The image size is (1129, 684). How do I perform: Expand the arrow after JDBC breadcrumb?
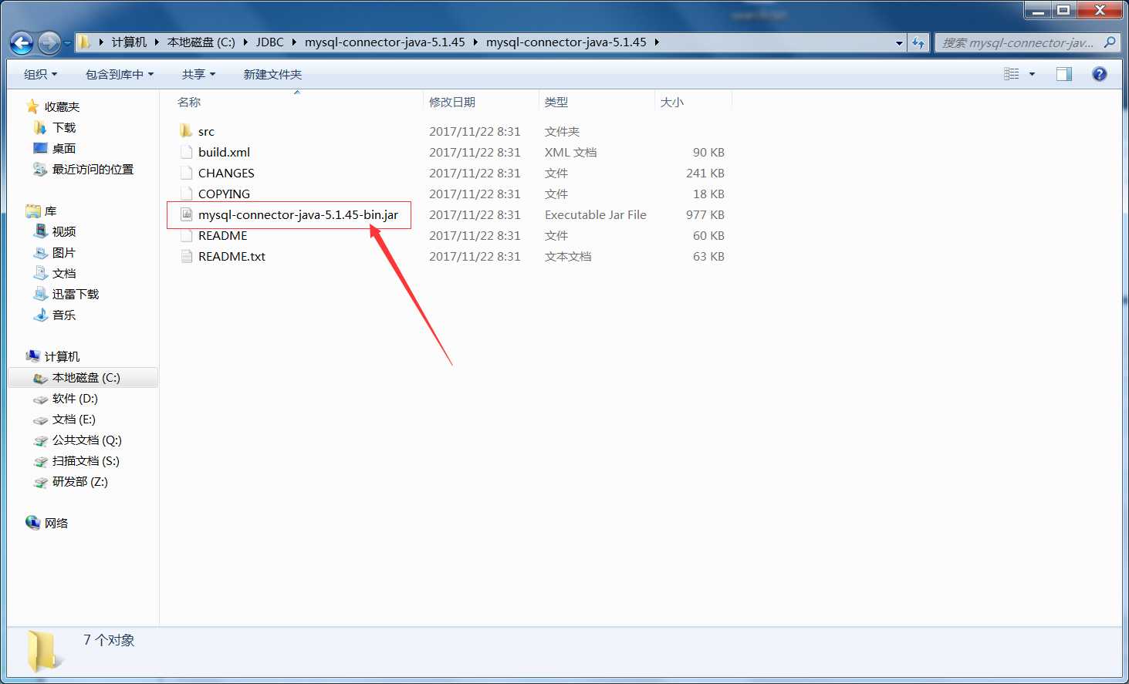(294, 42)
